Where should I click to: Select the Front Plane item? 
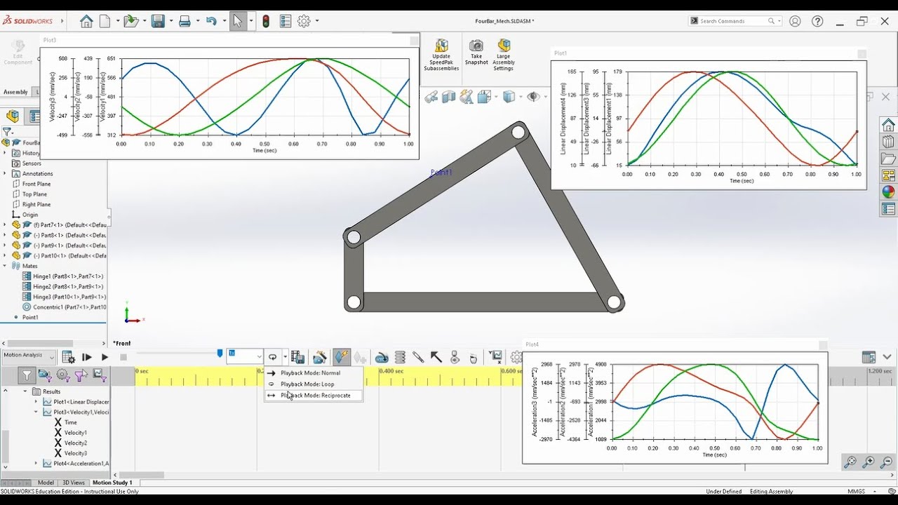pyautogui.click(x=36, y=184)
